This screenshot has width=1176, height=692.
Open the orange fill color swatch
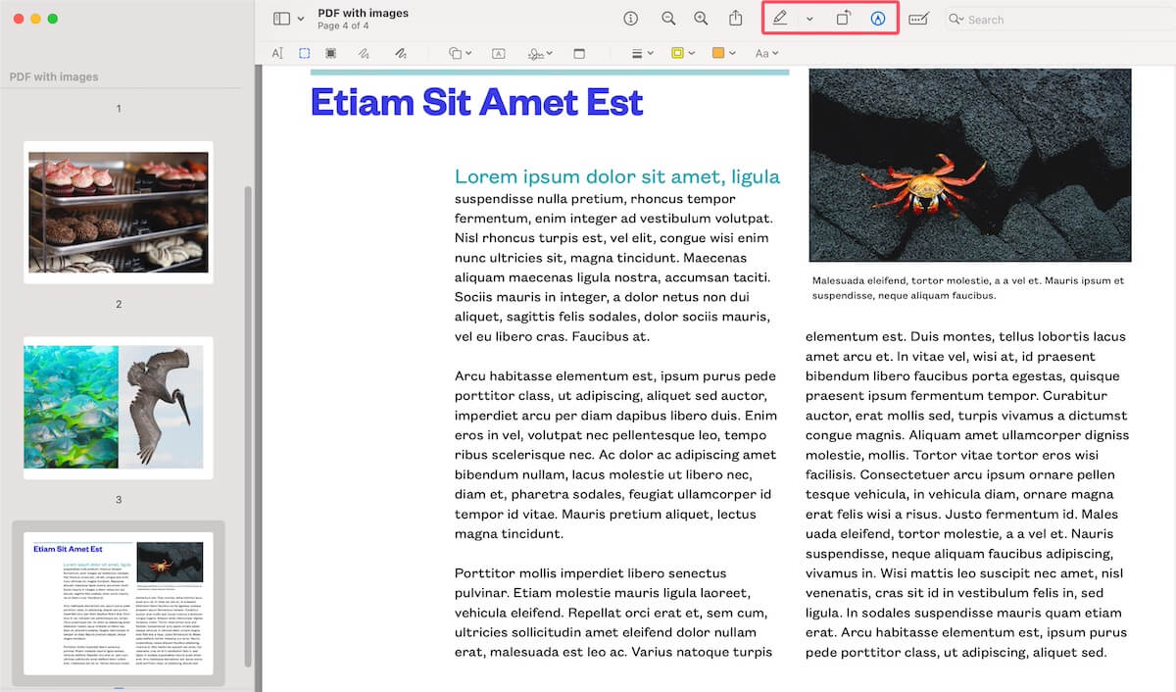(x=718, y=53)
